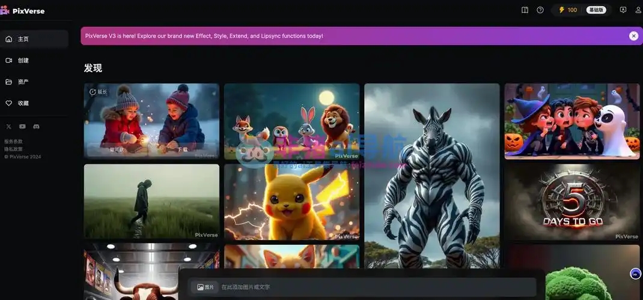Click the 发现 discover heading
This screenshot has height=300, width=643.
pyautogui.click(x=93, y=68)
